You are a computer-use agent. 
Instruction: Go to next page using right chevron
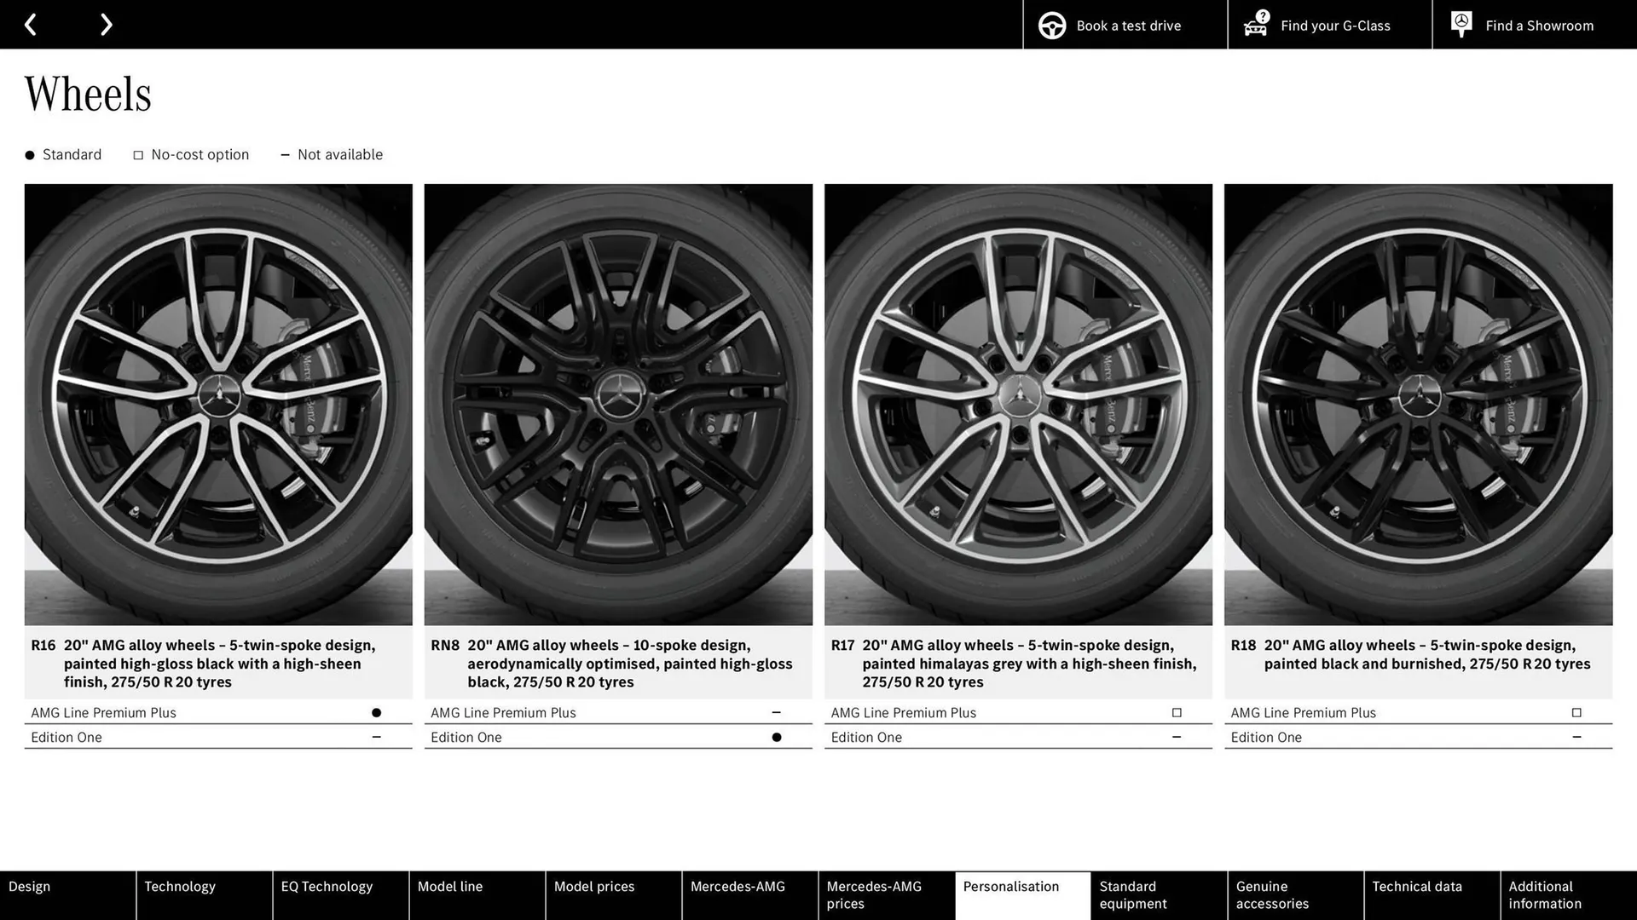tap(106, 24)
